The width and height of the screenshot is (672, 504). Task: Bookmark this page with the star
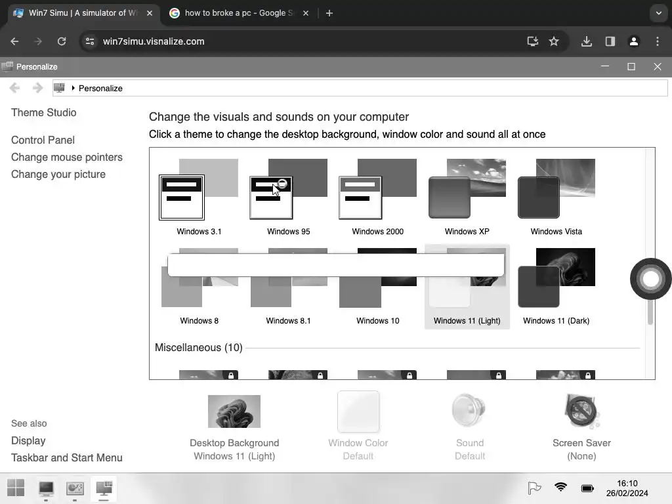(x=554, y=41)
